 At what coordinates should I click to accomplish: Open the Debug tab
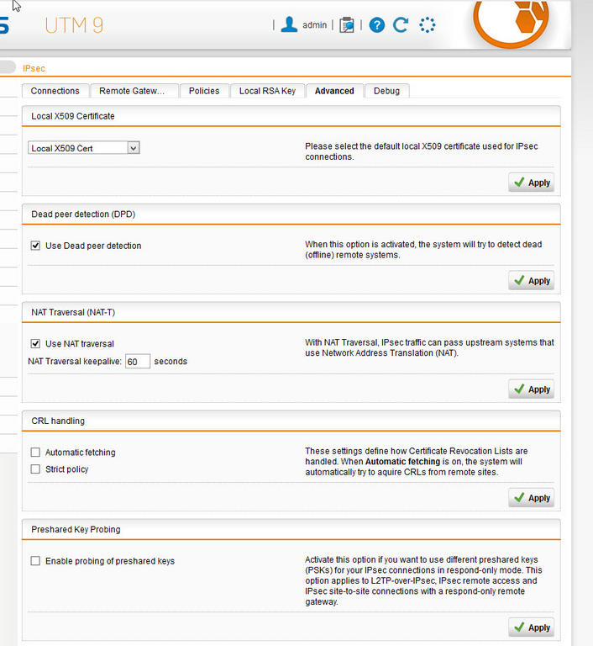(387, 91)
